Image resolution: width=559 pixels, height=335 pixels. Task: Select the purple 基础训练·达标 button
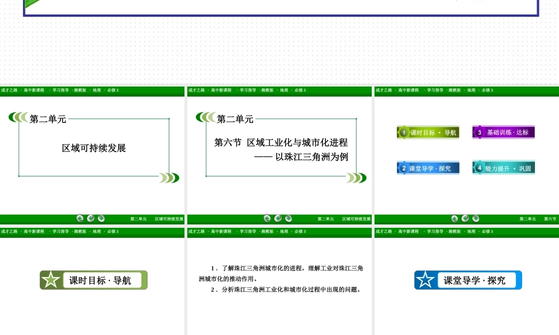coord(504,132)
